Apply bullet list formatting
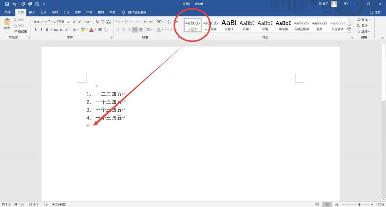This screenshot has height=207, width=386. click(118, 22)
